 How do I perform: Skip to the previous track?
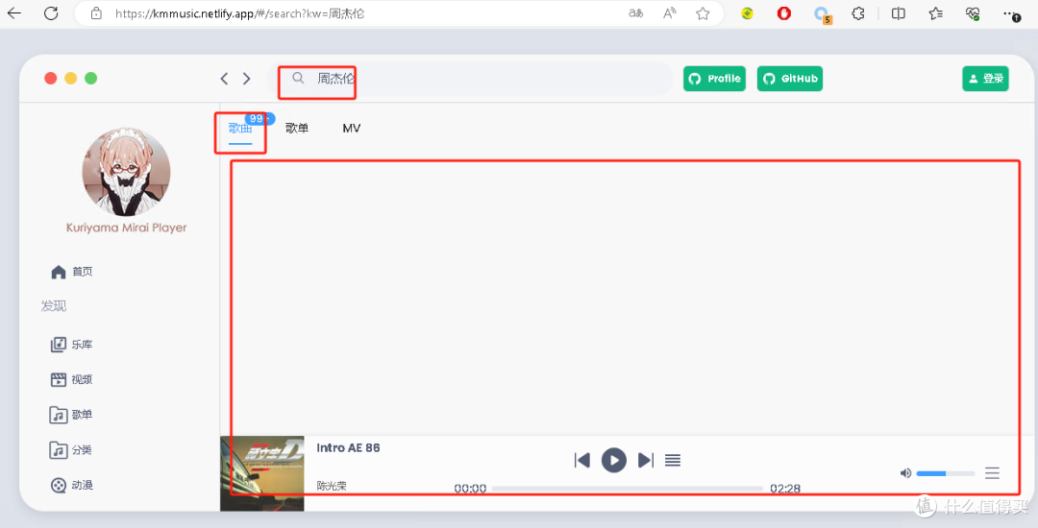581,460
